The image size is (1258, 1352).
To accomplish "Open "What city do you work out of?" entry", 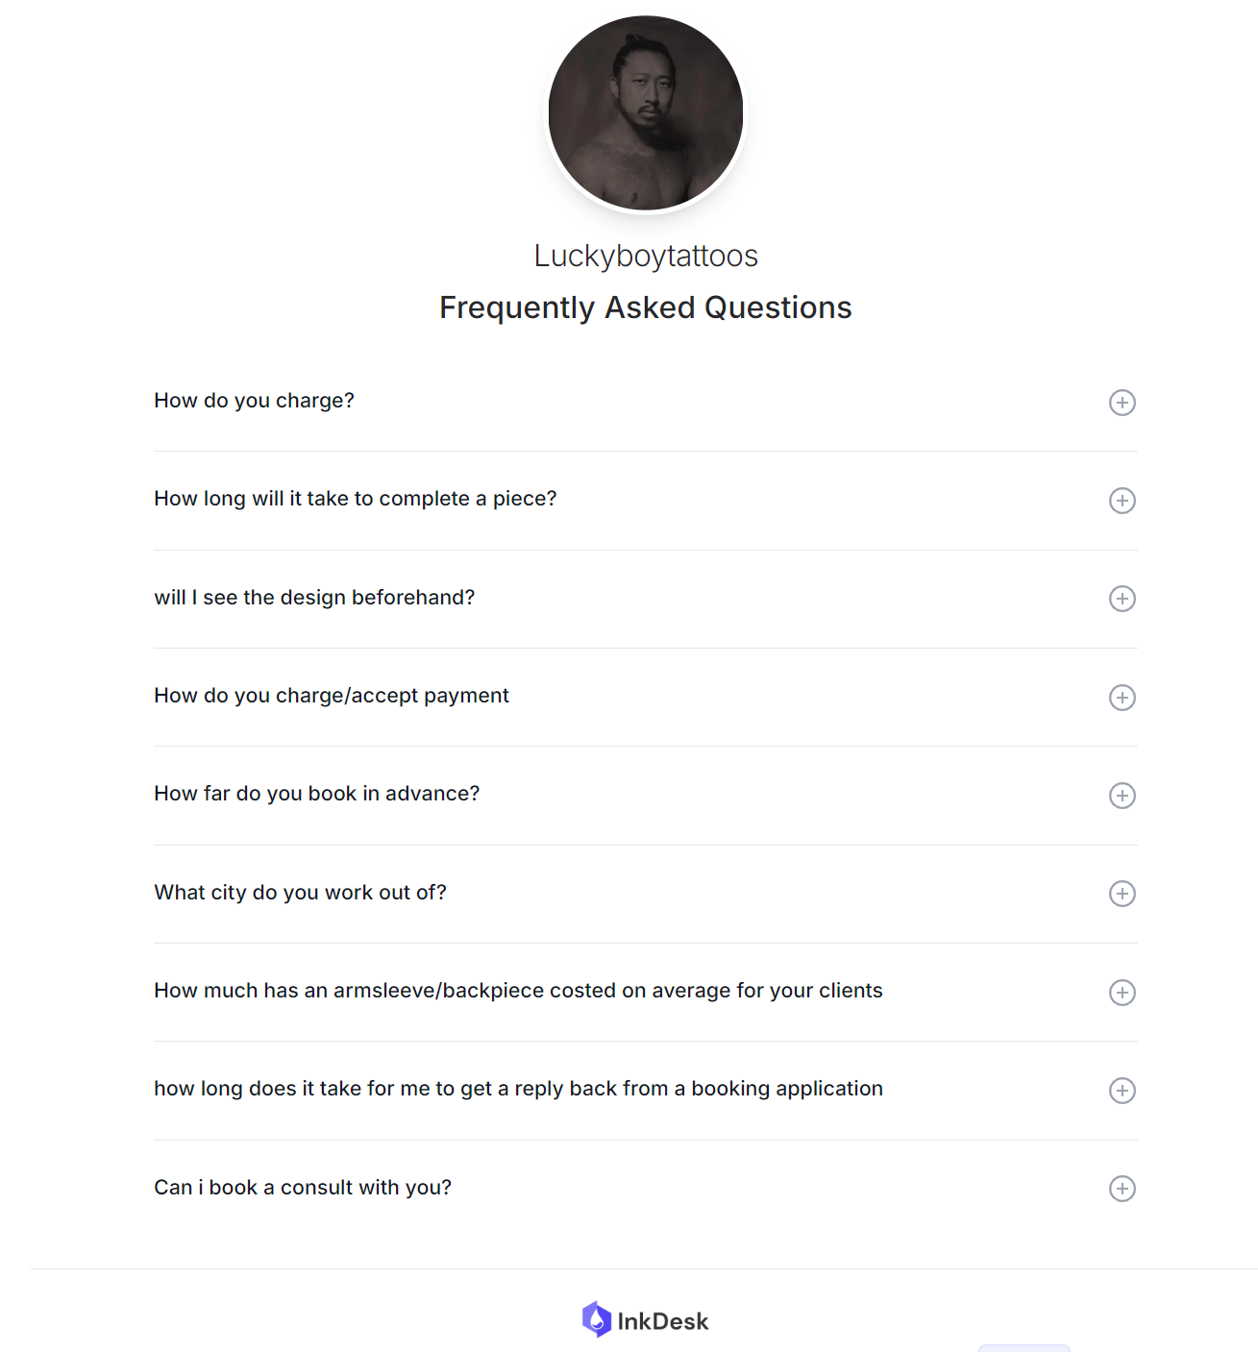I will 300,893.
